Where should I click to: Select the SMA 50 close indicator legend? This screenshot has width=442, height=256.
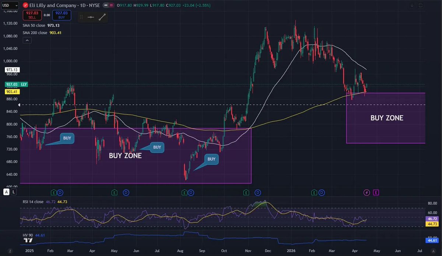click(x=41, y=25)
